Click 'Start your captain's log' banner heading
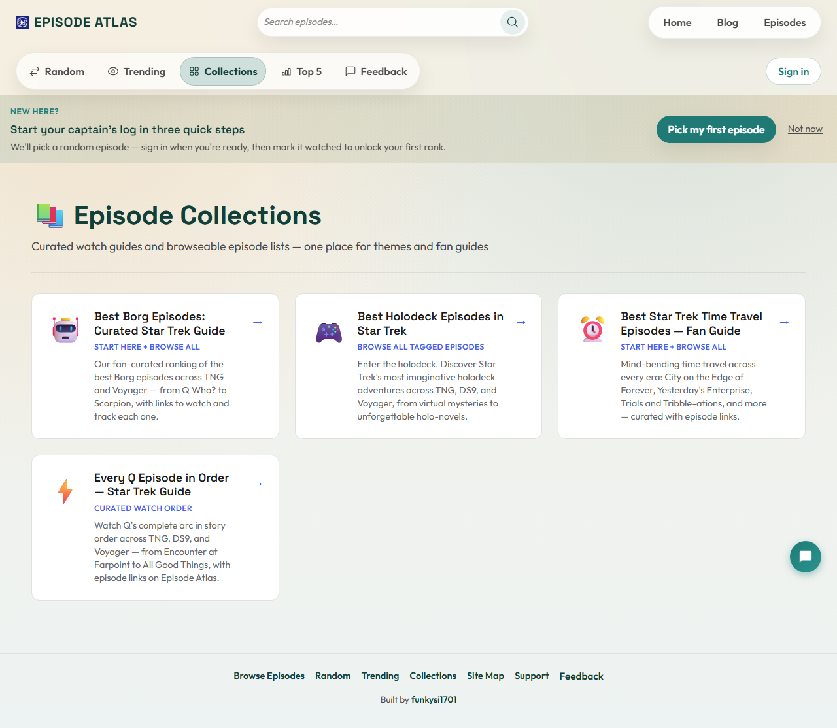This screenshot has width=837, height=728. (x=128, y=129)
